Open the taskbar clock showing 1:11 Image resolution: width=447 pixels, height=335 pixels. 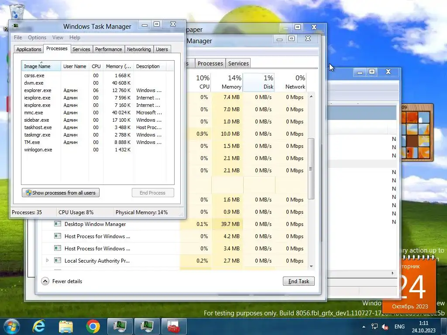click(423, 327)
